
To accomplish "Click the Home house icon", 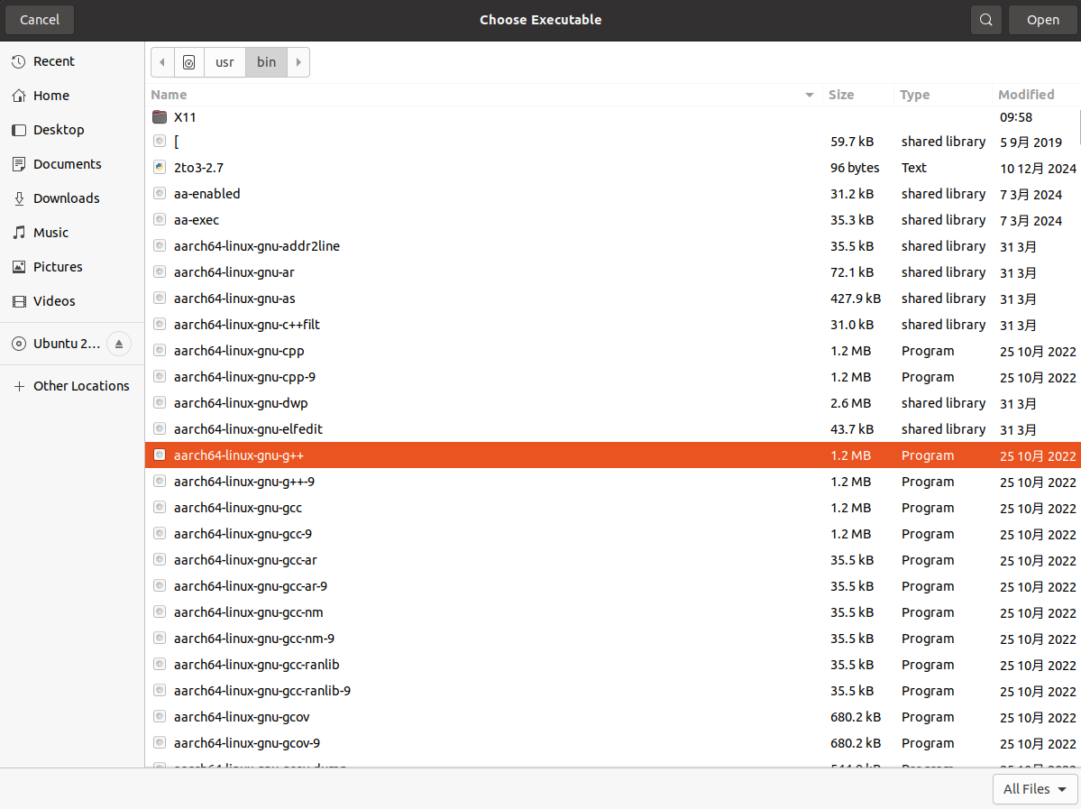I will point(19,96).
